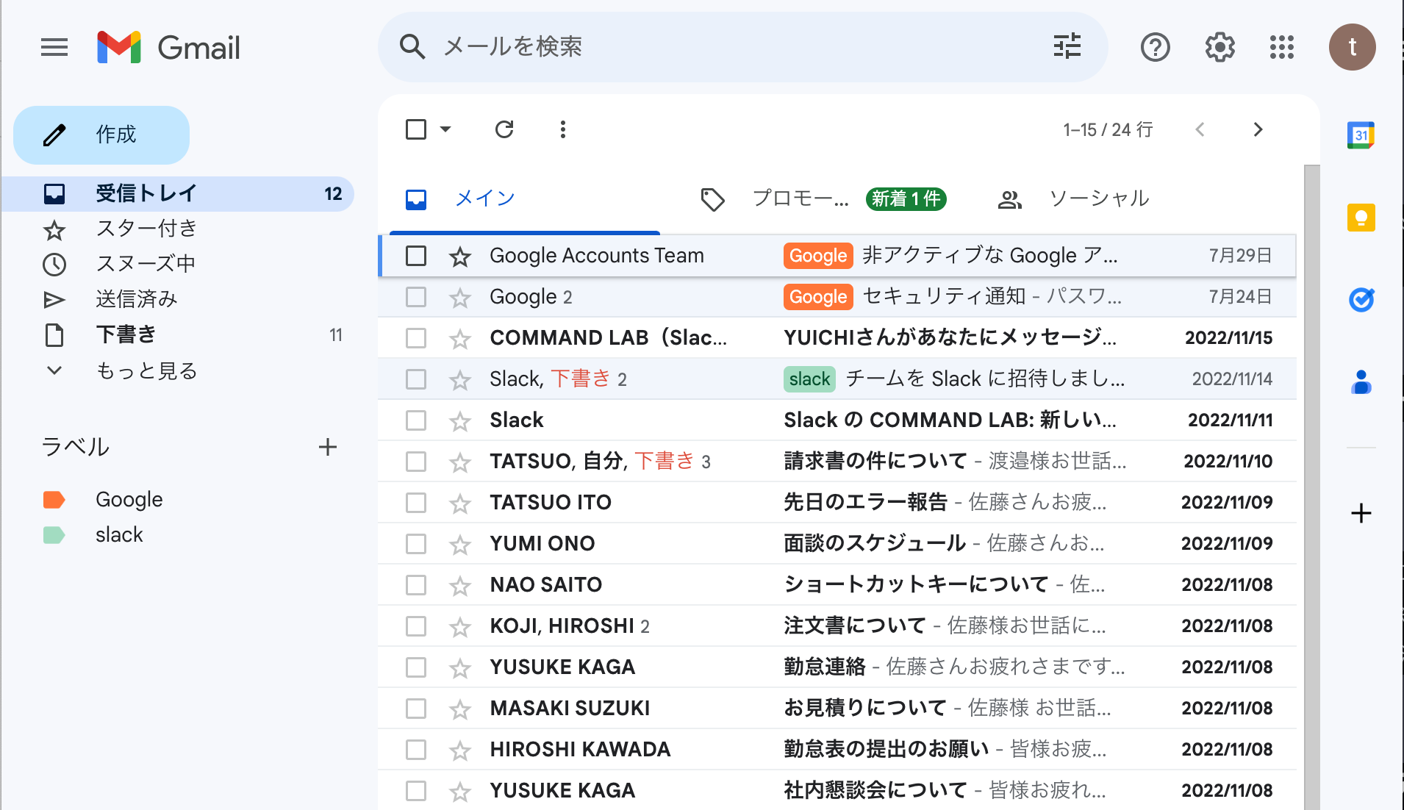Open スター付き folder
Screen dimensions: 1404x810
(177, 229)
